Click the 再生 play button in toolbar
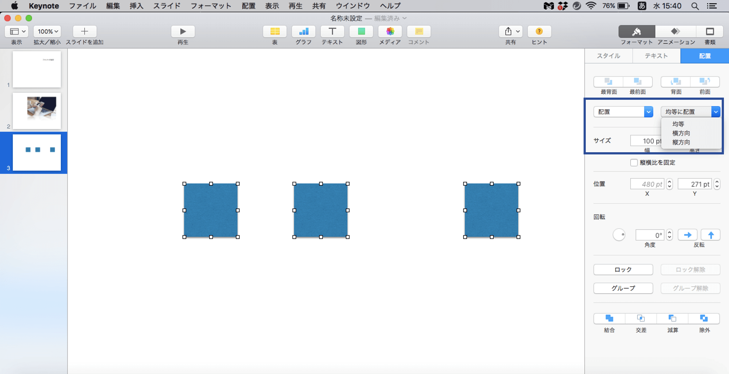The width and height of the screenshot is (729, 374). point(183,31)
